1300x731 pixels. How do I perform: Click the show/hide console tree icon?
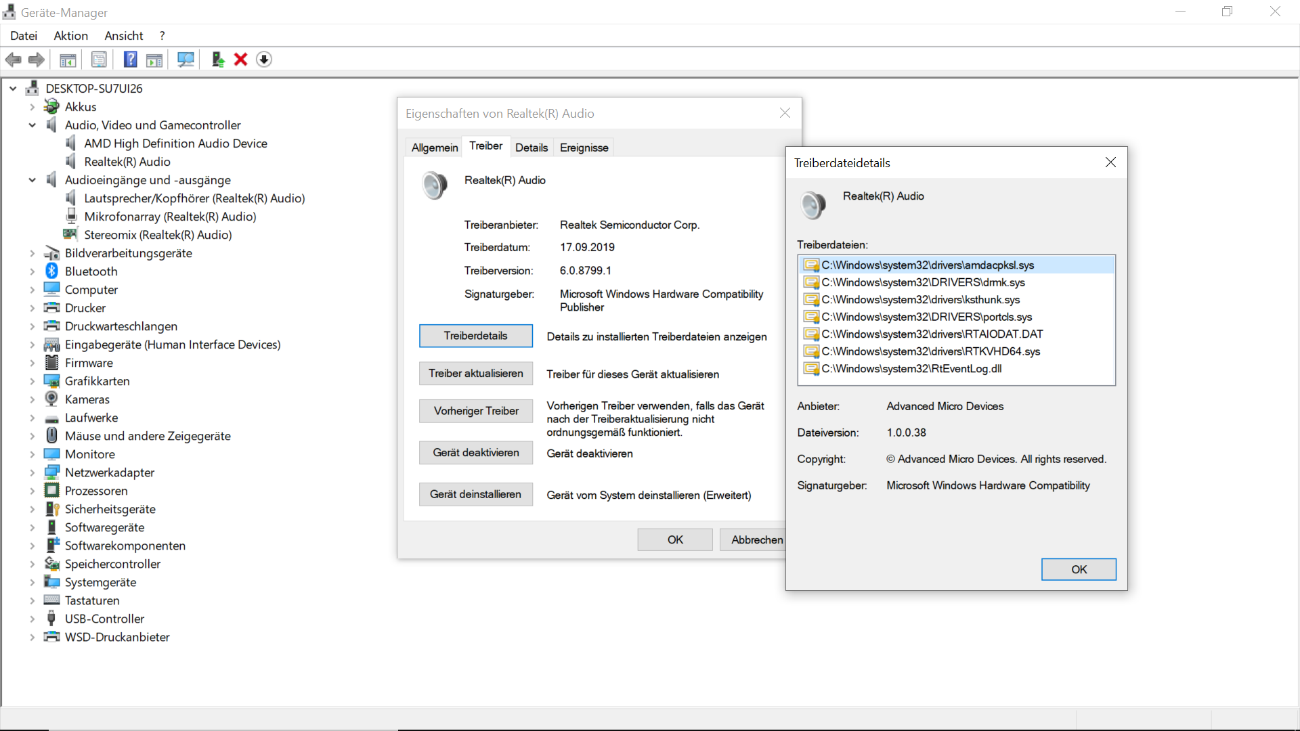[68, 60]
